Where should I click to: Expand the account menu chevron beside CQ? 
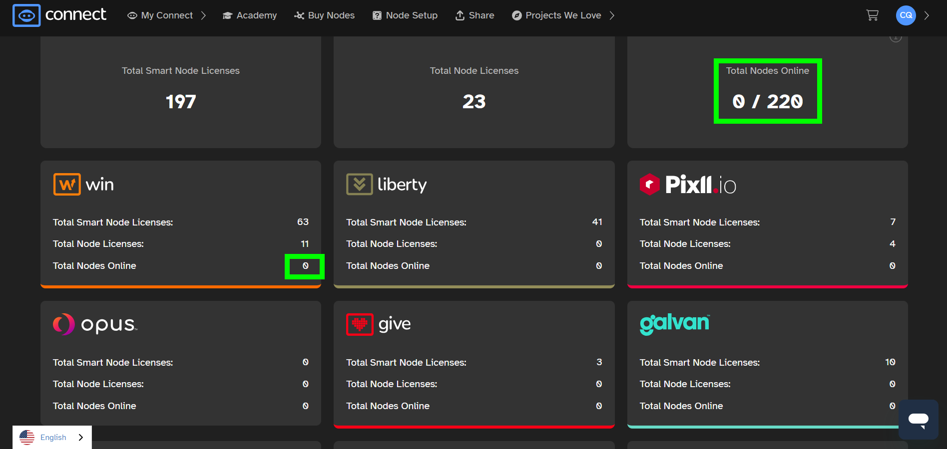tap(927, 15)
